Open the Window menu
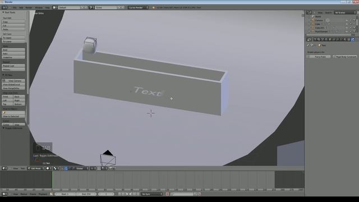 pyautogui.click(x=39, y=7)
